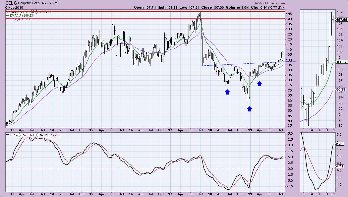This screenshot has height=197, width=348.
Task: Click the 145 label on main price axis
Action: 289,14
